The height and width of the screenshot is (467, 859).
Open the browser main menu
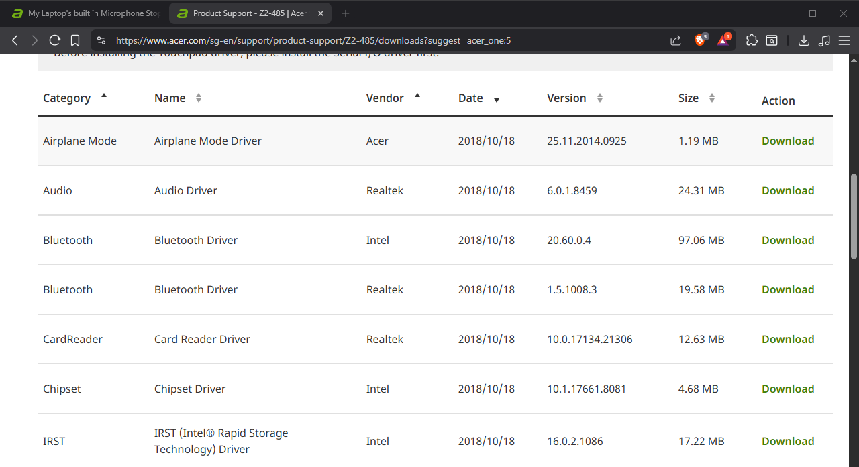(x=844, y=40)
